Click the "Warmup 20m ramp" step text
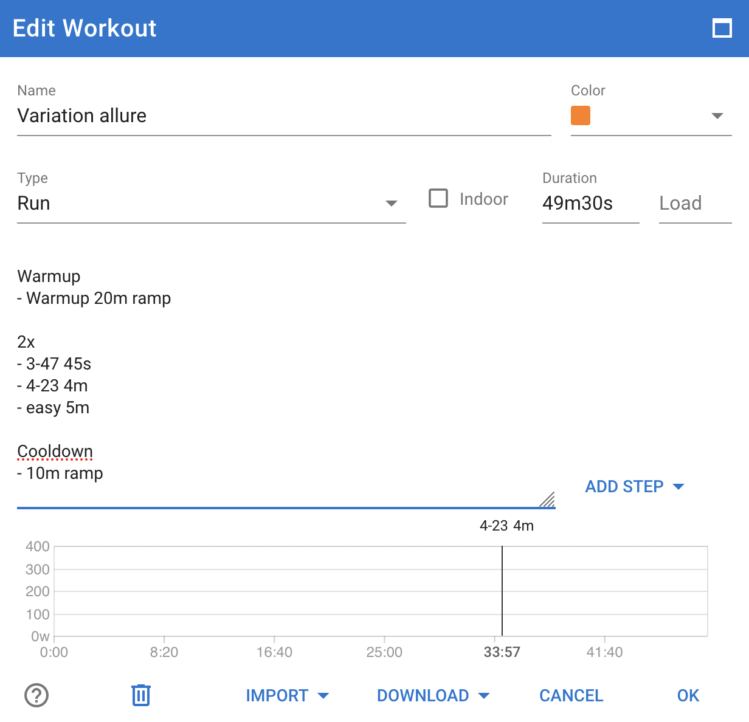Image resolution: width=749 pixels, height=722 pixels. click(98, 298)
